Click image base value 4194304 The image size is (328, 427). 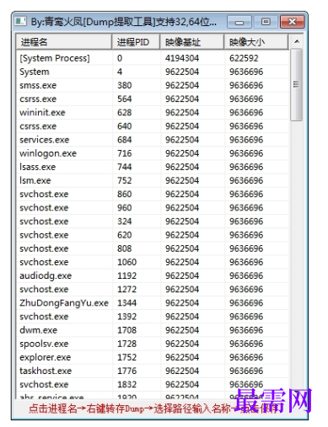point(182,58)
